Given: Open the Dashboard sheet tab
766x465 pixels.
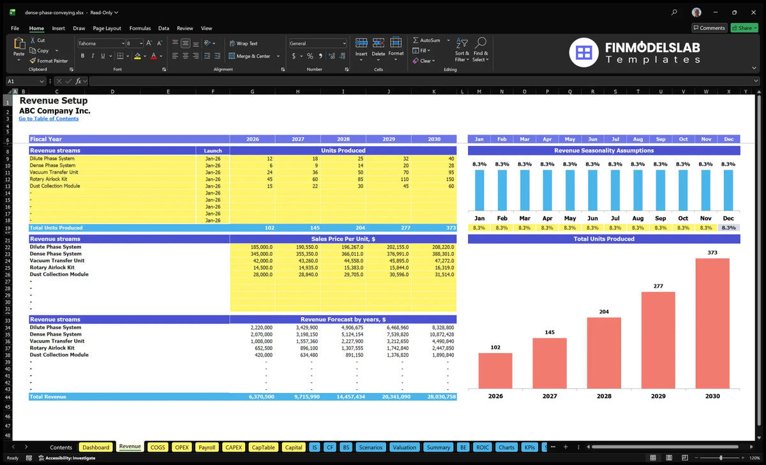Looking at the screenshot, I should point(96,447).
